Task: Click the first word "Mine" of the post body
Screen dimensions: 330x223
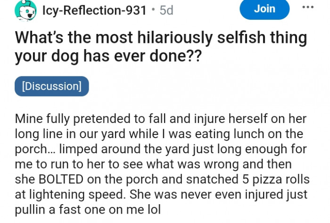Action: click(x=29, y=119)
